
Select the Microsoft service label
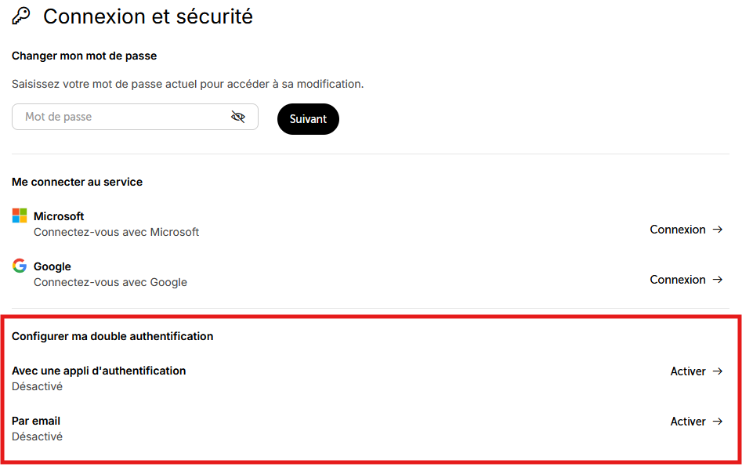point(59,216)
